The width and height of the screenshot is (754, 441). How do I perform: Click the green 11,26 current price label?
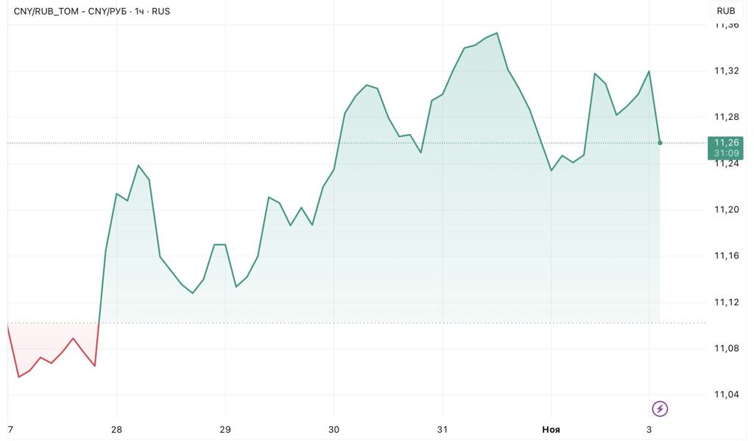point(725,142)
